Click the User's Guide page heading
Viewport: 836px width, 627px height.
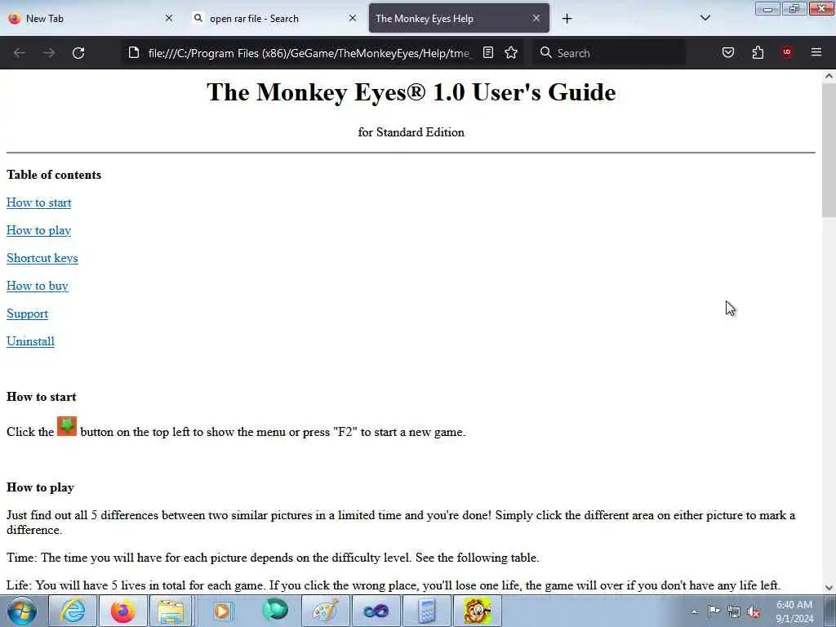point(411,92)
